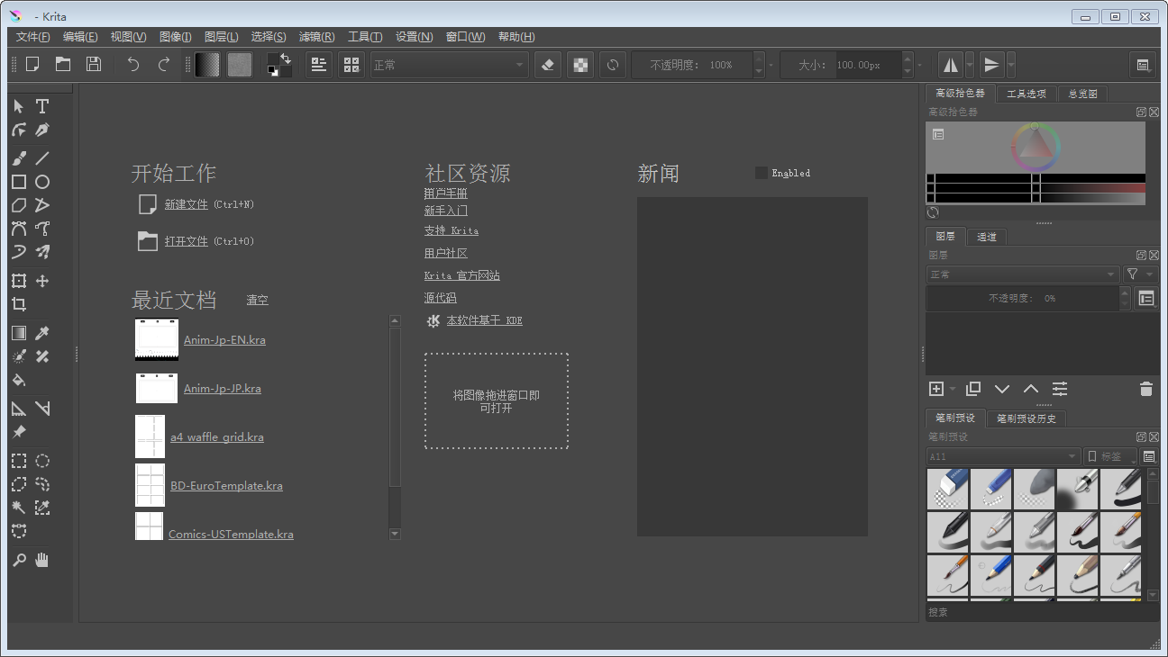Open recent file Anim-Jp-EN.kra

pos(224,340)
